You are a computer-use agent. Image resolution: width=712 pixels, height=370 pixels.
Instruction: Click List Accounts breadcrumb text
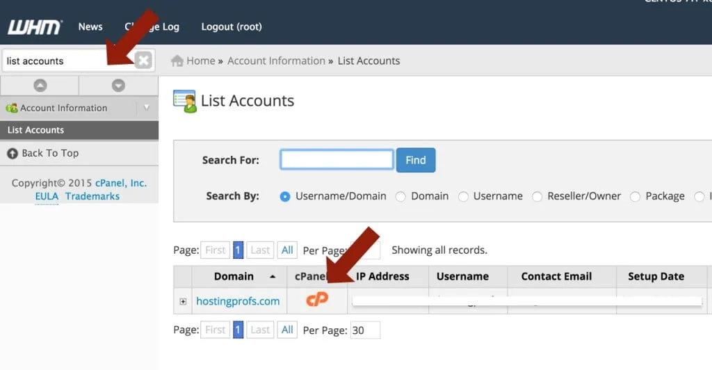pyautogui.click(x=369, y=61)
